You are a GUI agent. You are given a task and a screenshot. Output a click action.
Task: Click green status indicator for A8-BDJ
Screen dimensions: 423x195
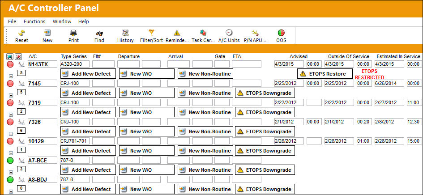coord(10,180)
